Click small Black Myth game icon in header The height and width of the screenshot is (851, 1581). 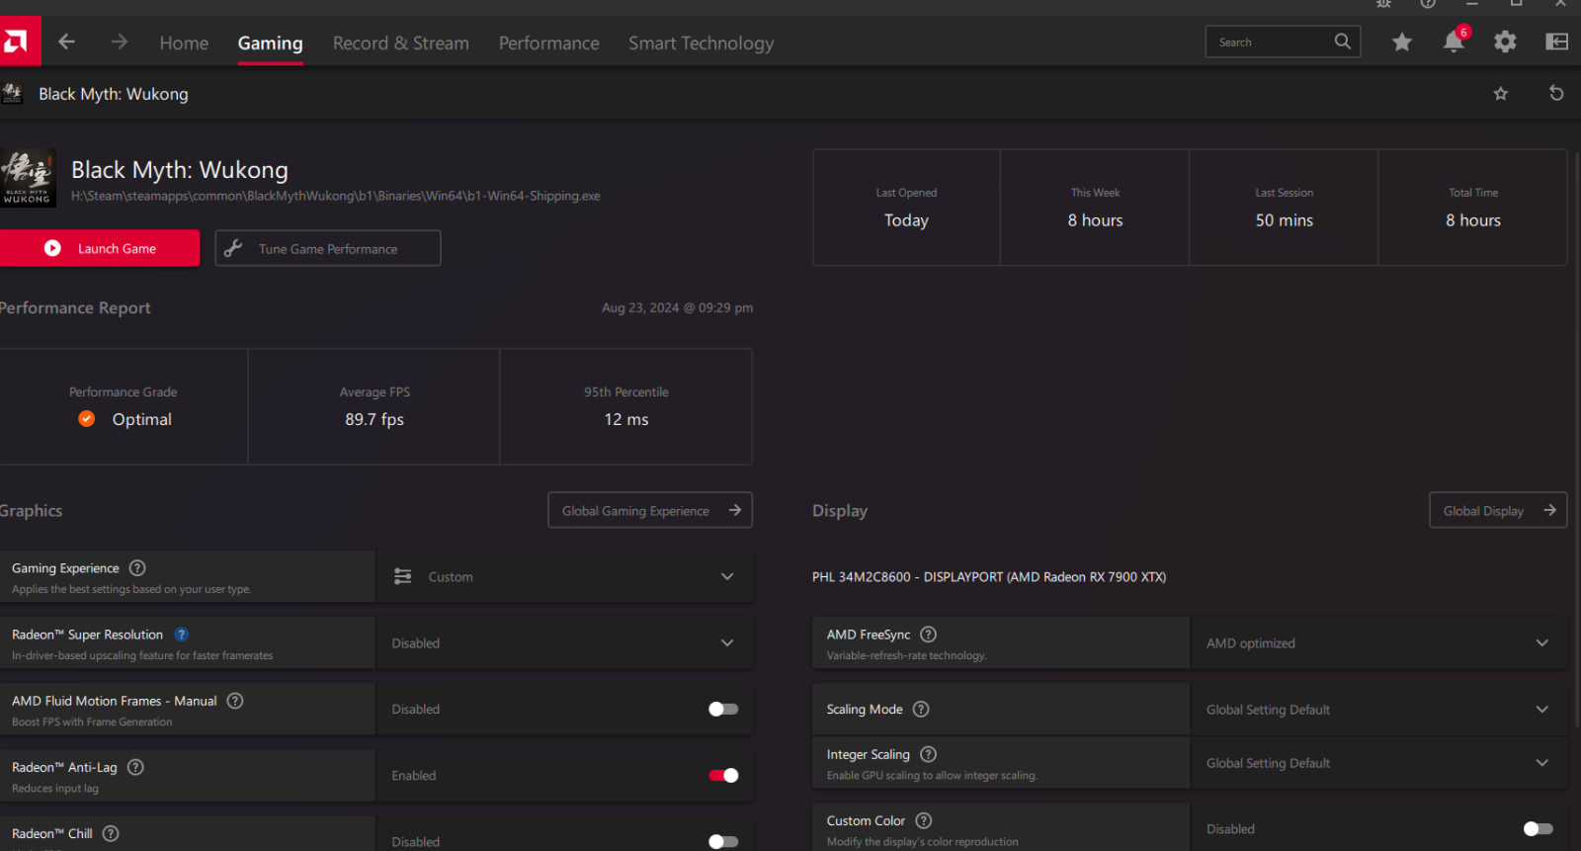[12, 93]
